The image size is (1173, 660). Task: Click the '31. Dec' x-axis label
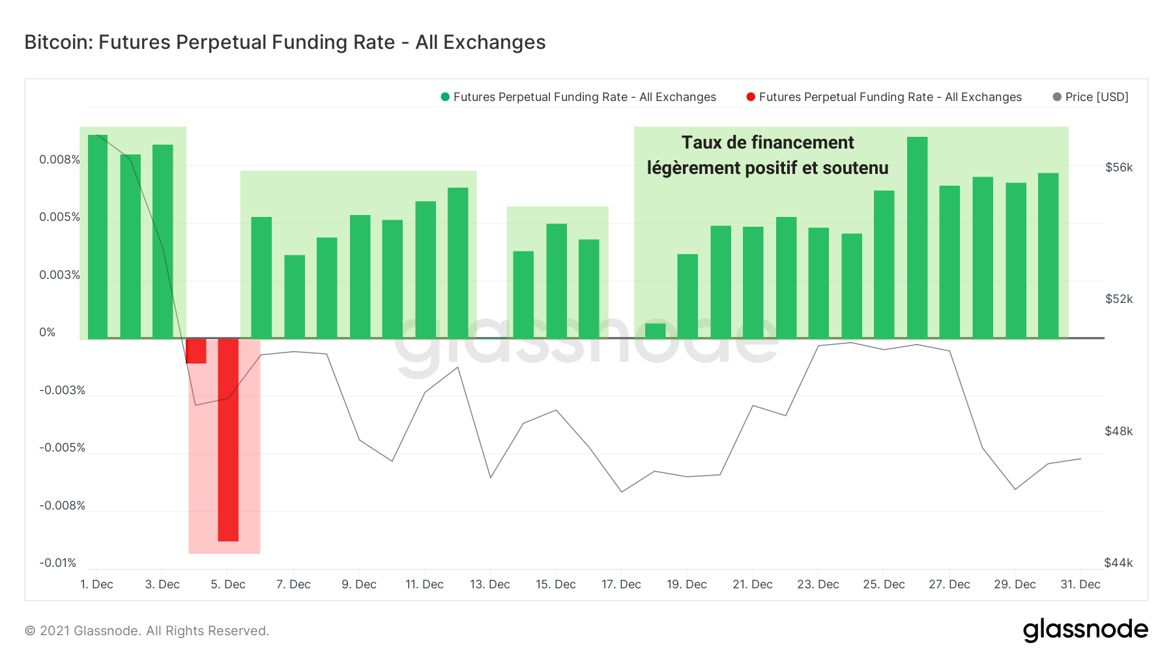[x=1080, y=584]
